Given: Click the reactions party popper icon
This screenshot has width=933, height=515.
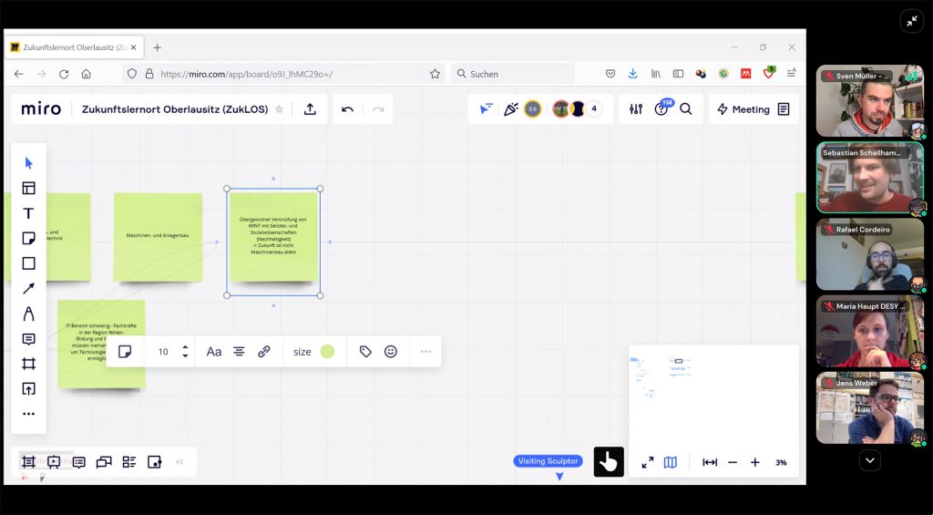Looking at the screenshot, I should pyautogui.click(x=510, y=109).
